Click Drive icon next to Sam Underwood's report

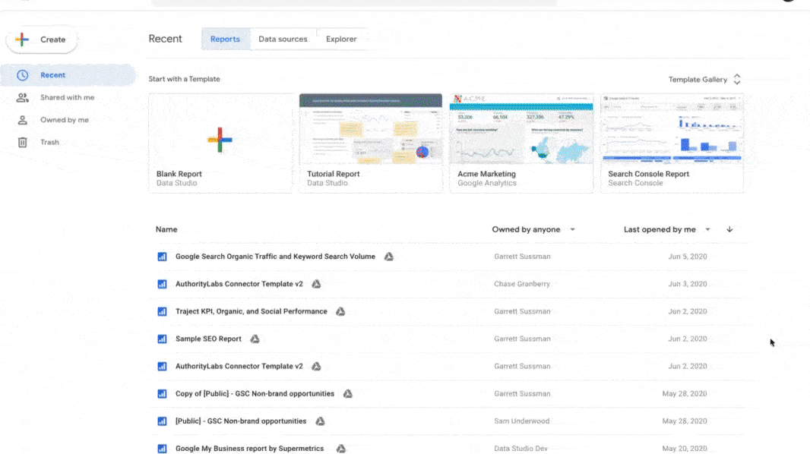[321, 421]
